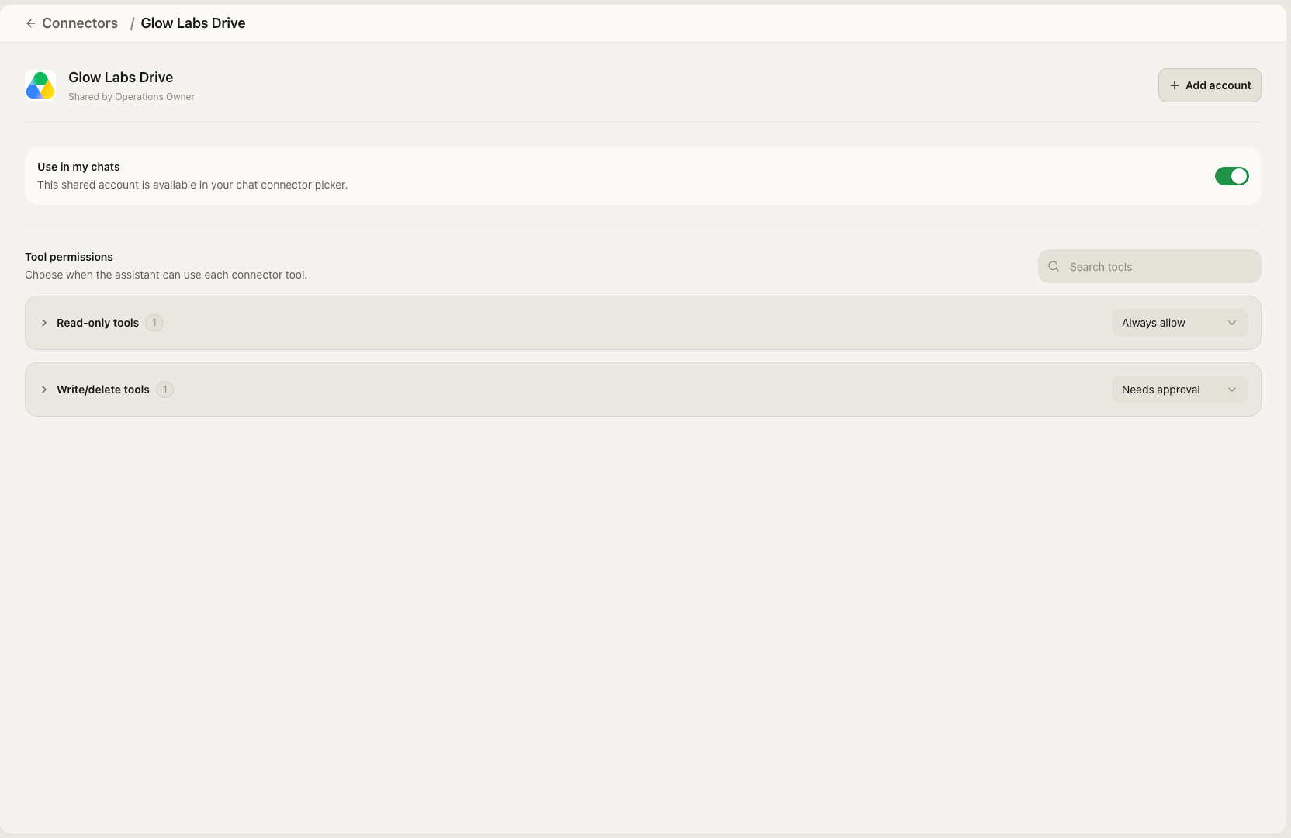Click the plus icon on Add account
Screen dimensions: 1291x838
[1175, 85]
